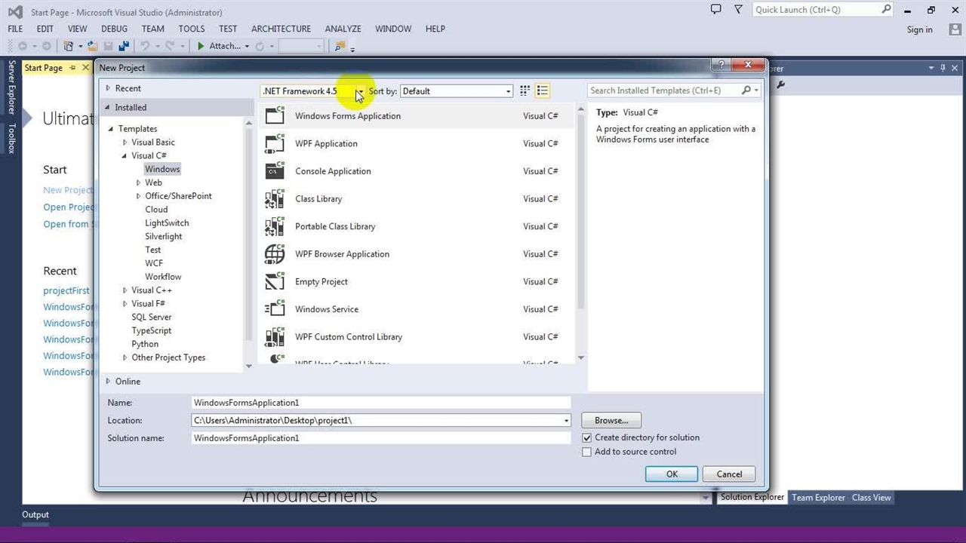The height and width of the screenshot is (543, 966).
Task: Click the Windows Service template icon
Action: point(275,309)
